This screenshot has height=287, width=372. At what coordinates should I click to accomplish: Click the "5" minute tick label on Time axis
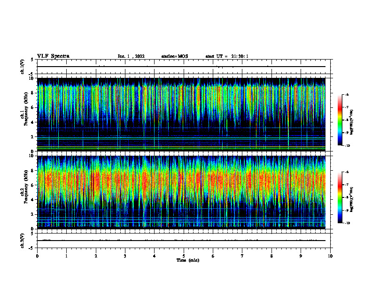184,256
